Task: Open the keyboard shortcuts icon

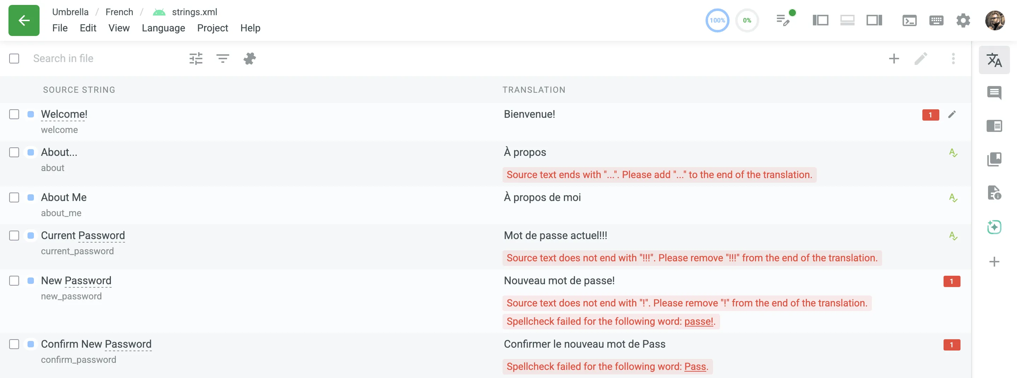Action: click(x=936, y=20)
